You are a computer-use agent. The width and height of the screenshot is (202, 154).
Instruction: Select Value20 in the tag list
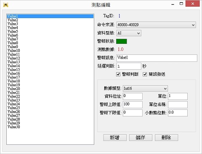(x=50, y=89)
